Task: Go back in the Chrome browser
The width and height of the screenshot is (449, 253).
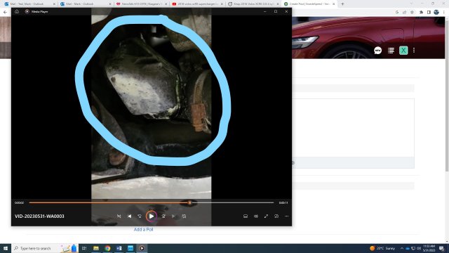Action: point(5,13)
